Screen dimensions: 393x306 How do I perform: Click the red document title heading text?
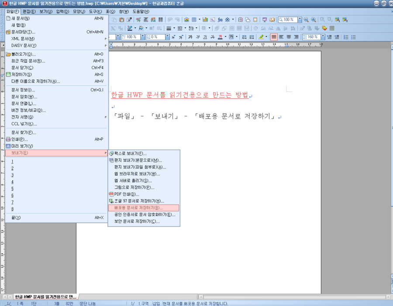coord(179,95)
